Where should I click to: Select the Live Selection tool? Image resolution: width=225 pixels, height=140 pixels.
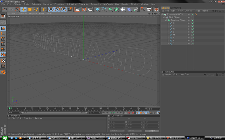(17, 9)
